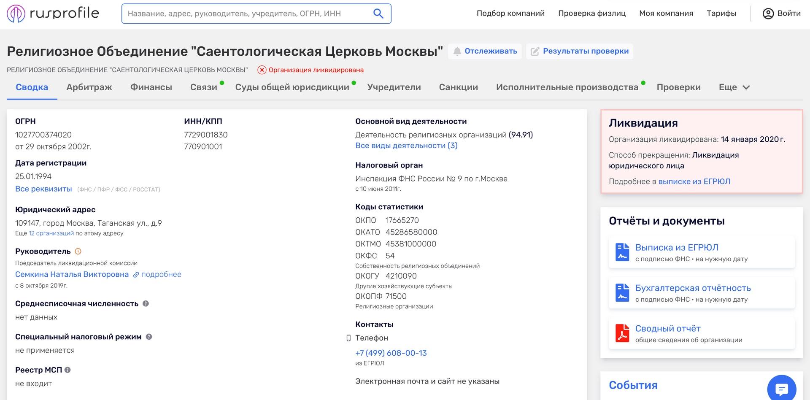The image size is (810, 400).
Task: Click the user account icon beside Войти
Action: click(768, 14)
